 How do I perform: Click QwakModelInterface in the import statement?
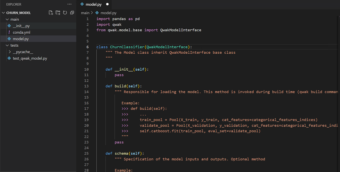pyautogui.click(x=180, y=30)
